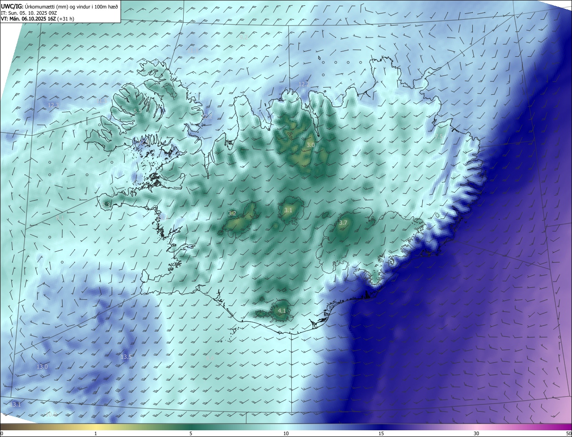
Task: Click the 12.2 value off the north coast
Action: click(x=304, y=84)
